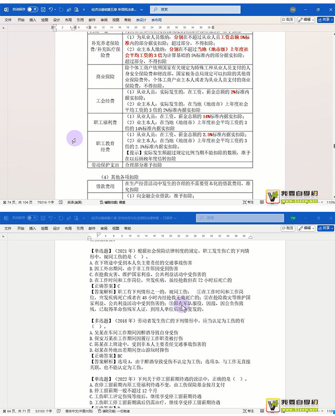This screenshot has height=416, width=335.
Task: Click the proofing icon in the upper status bar
Action: pyautogui.click(x=61, y=202)
